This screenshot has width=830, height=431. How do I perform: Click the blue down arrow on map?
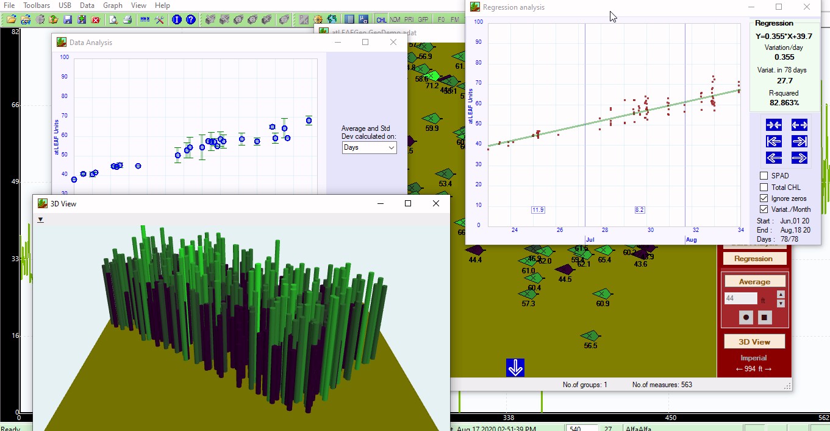(x=515, y=368)
